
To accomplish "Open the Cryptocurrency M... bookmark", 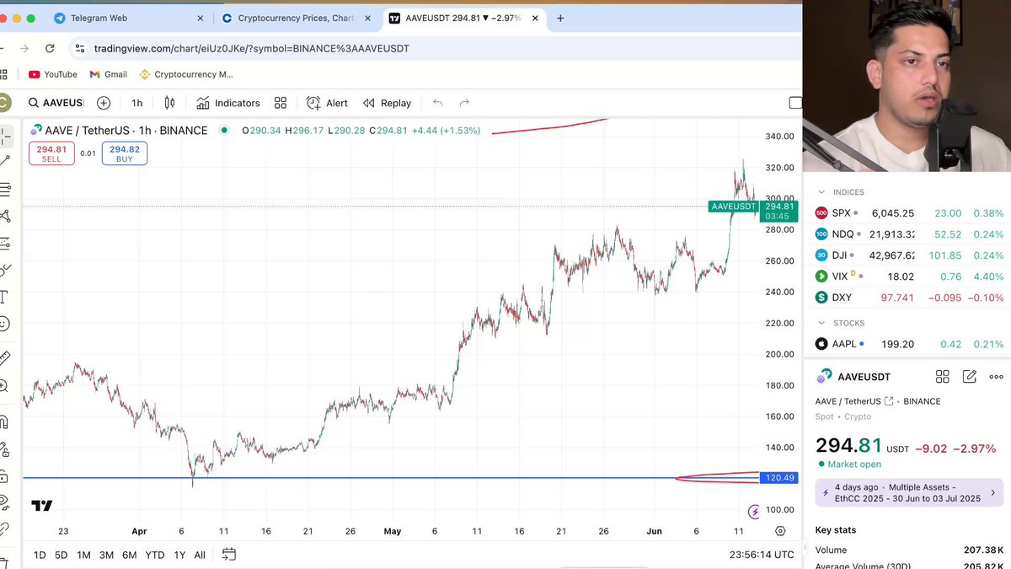I will (186, 74).
